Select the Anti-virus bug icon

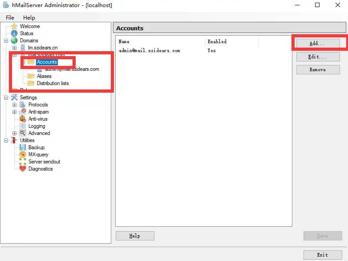click(x=23, y=119)
